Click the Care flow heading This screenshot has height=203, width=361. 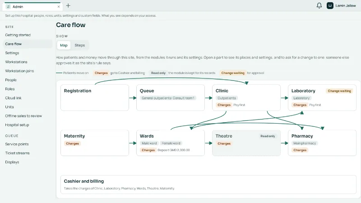pos(71,25)
